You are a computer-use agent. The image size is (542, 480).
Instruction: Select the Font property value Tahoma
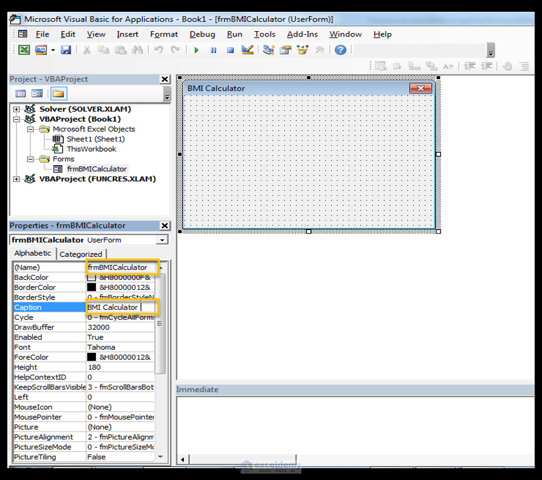120,347
